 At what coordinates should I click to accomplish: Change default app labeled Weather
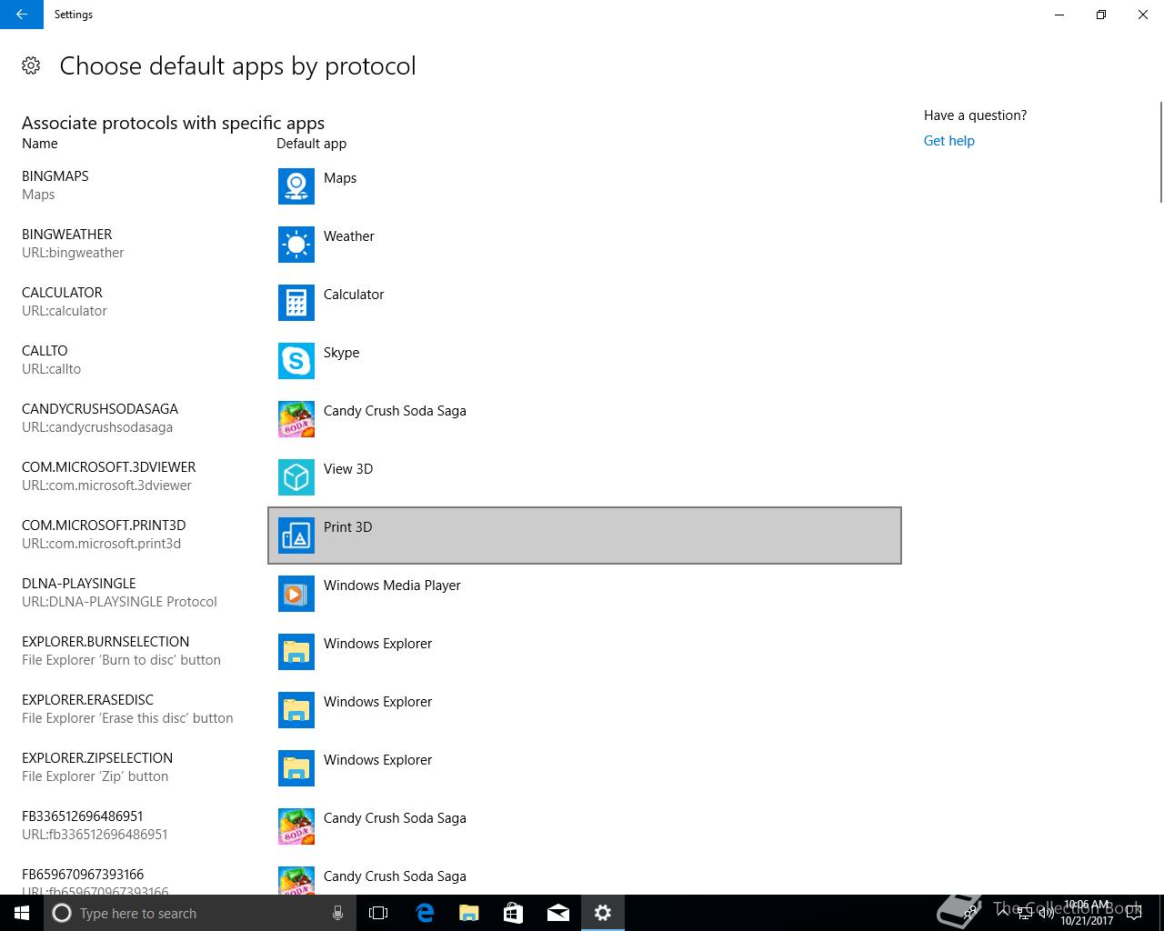[585, 245]
